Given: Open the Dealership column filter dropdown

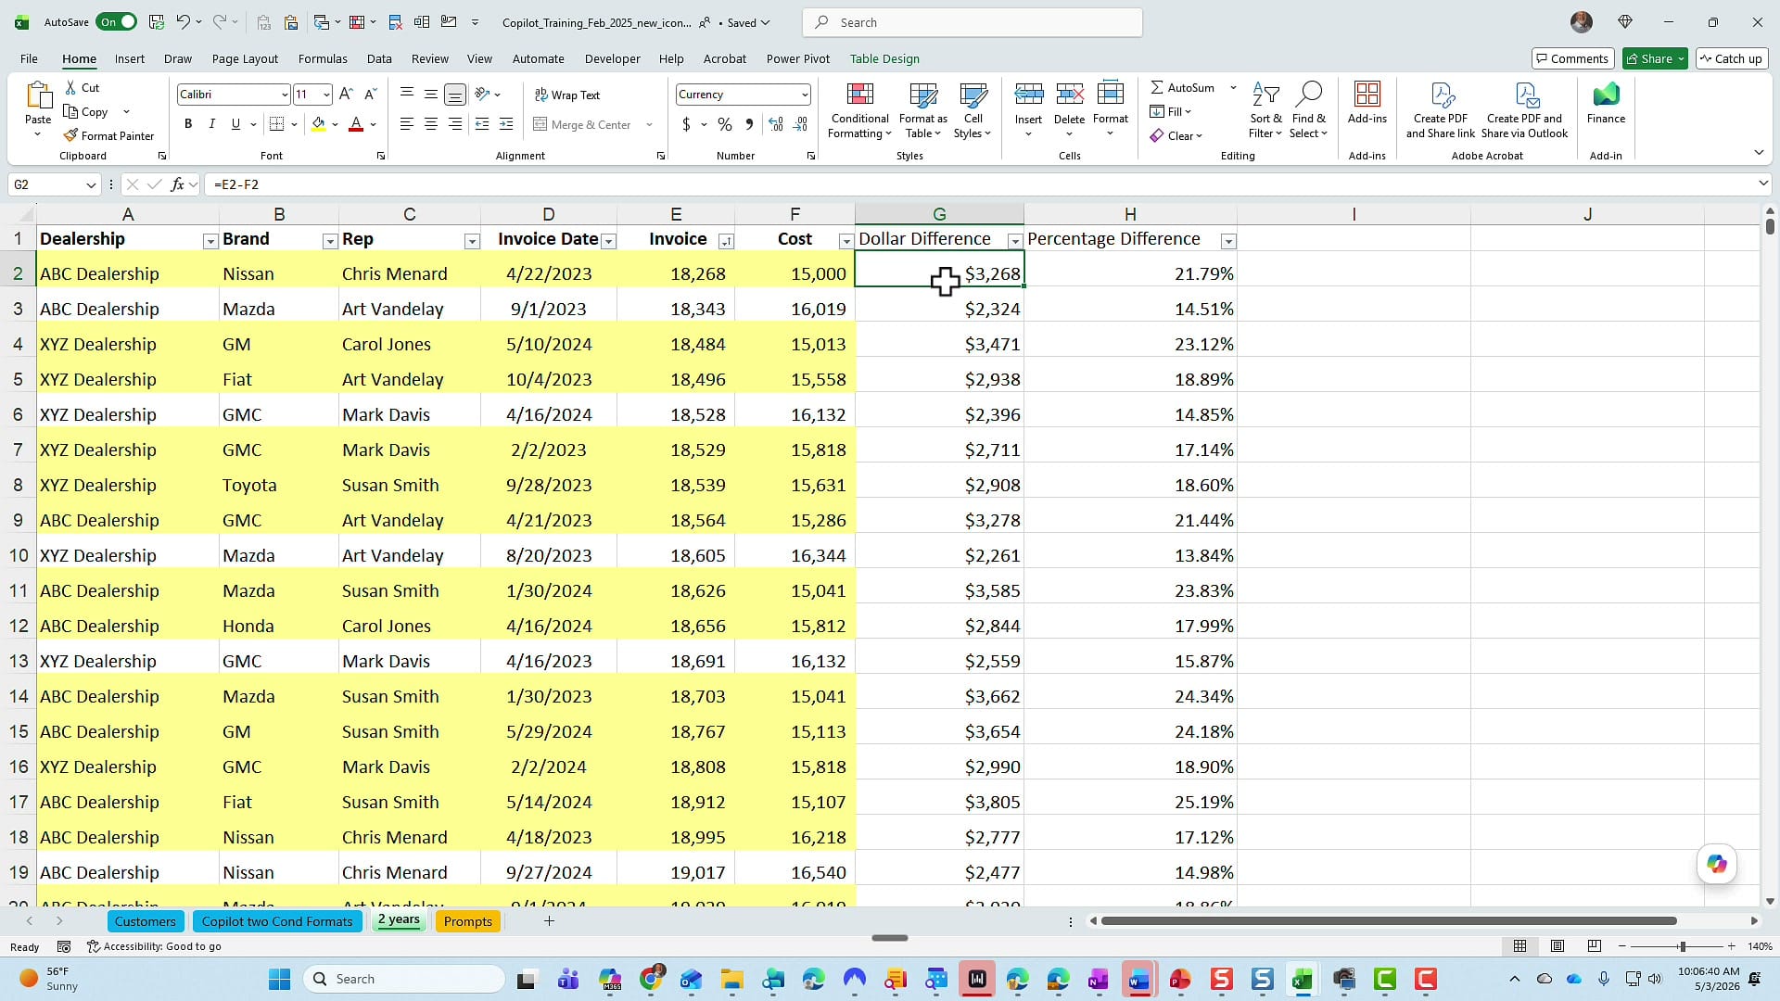Looking at the screenshot, I should point(210,241).
